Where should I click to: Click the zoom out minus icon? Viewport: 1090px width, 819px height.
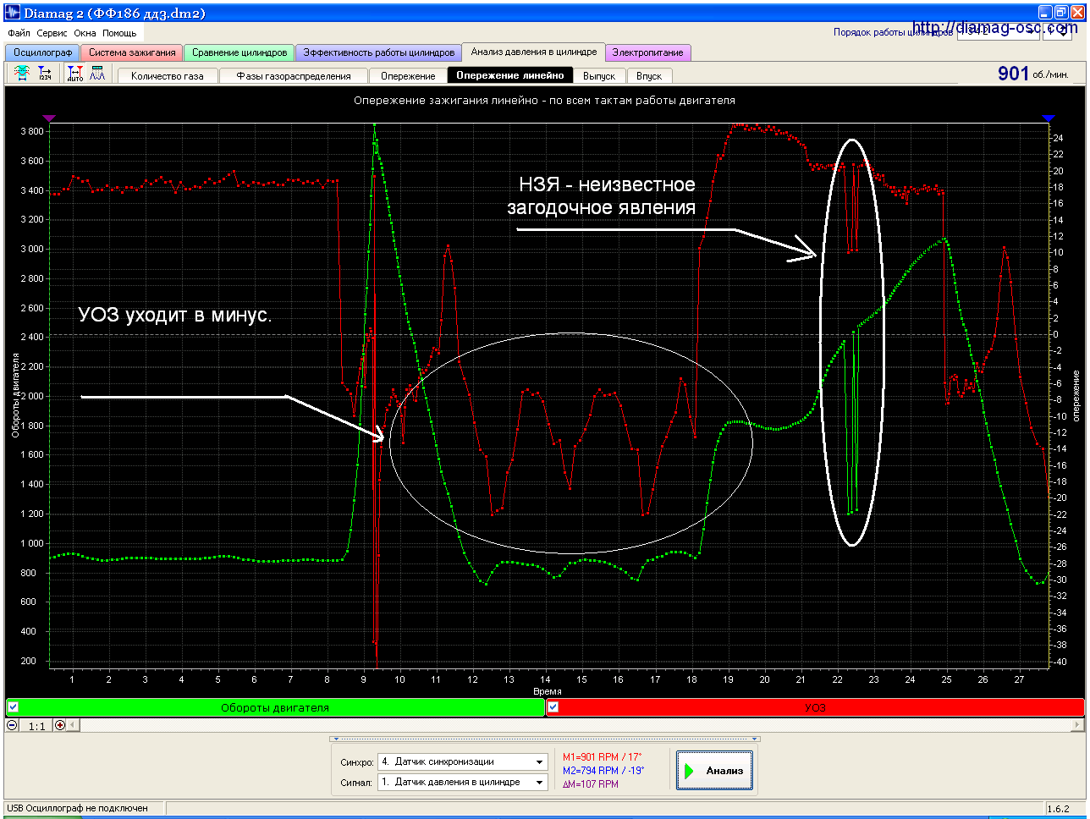point(12,725)
